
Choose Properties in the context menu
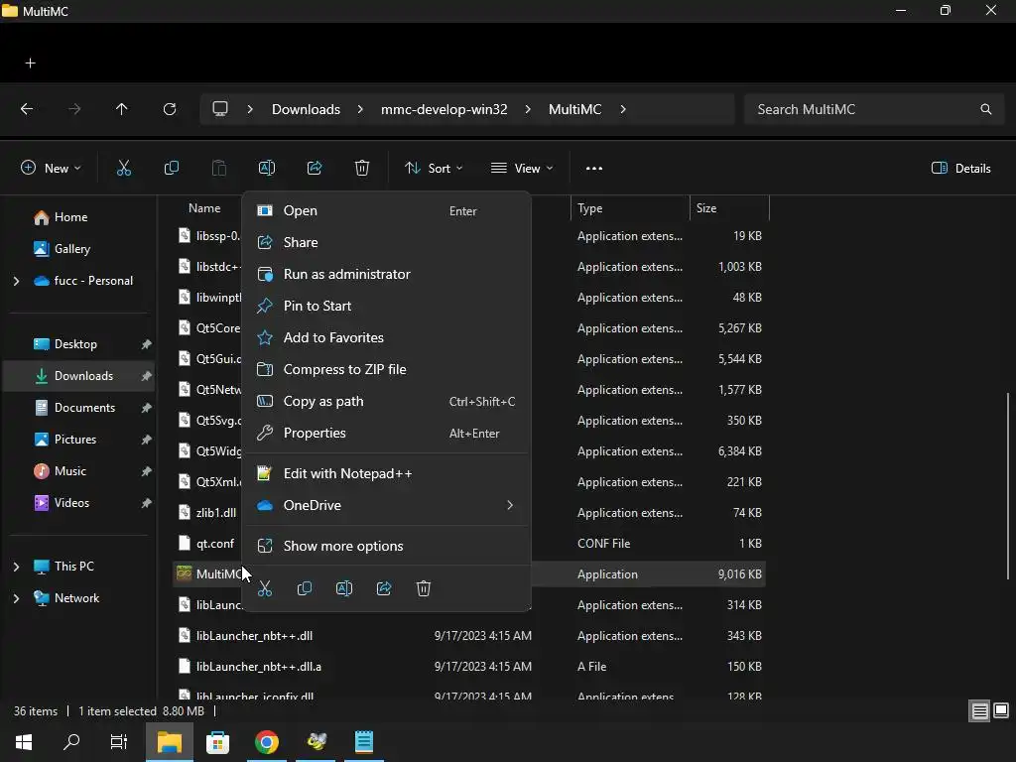pos(386,433)
